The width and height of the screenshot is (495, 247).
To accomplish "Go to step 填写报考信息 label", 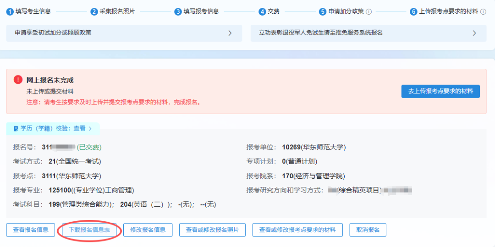I will [x=201, y=11].
